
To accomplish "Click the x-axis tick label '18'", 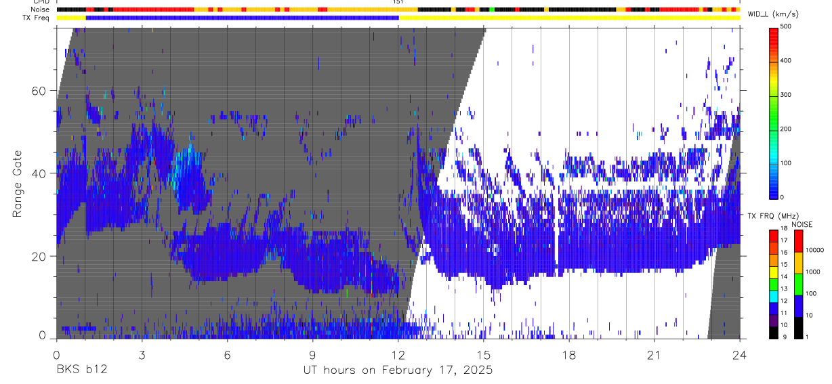I will point(569,355).
